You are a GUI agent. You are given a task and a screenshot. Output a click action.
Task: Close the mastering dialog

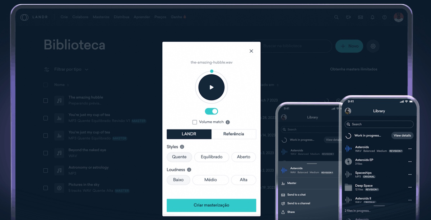pyautogui.click(x=251, y=51)
